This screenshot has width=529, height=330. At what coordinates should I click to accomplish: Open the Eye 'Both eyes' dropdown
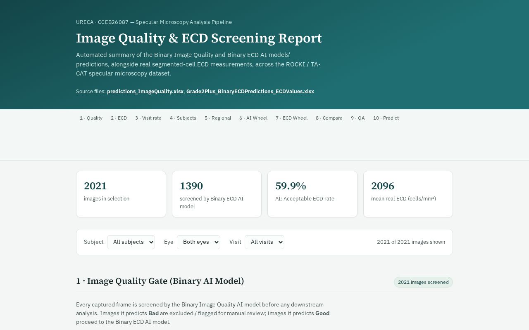click(x=198, y=242)
